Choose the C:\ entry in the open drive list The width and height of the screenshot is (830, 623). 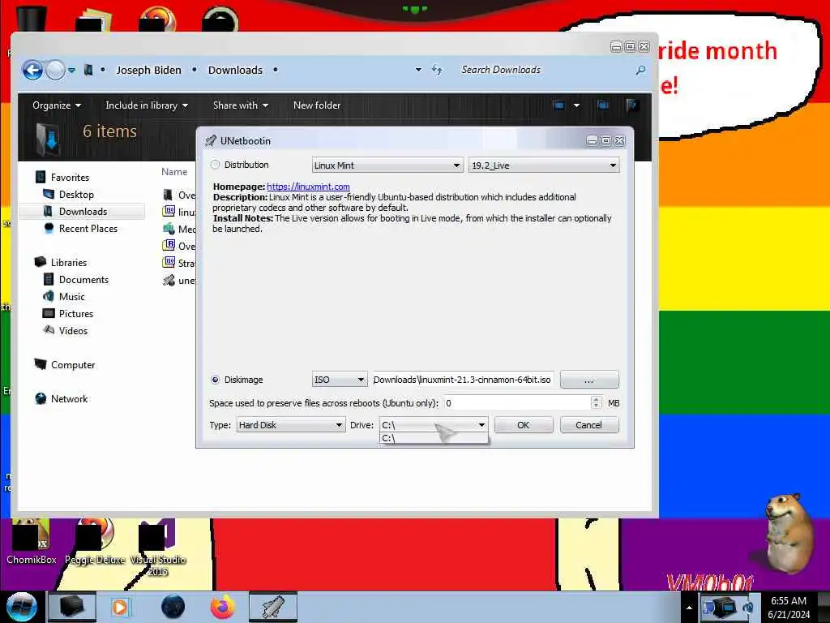(434, 438)
